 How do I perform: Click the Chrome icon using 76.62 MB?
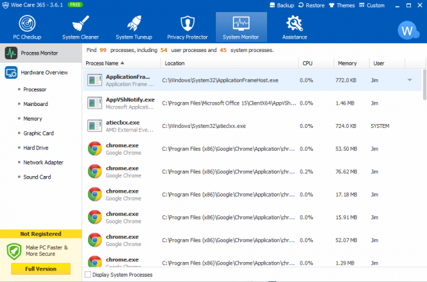[x=95, y=171]
